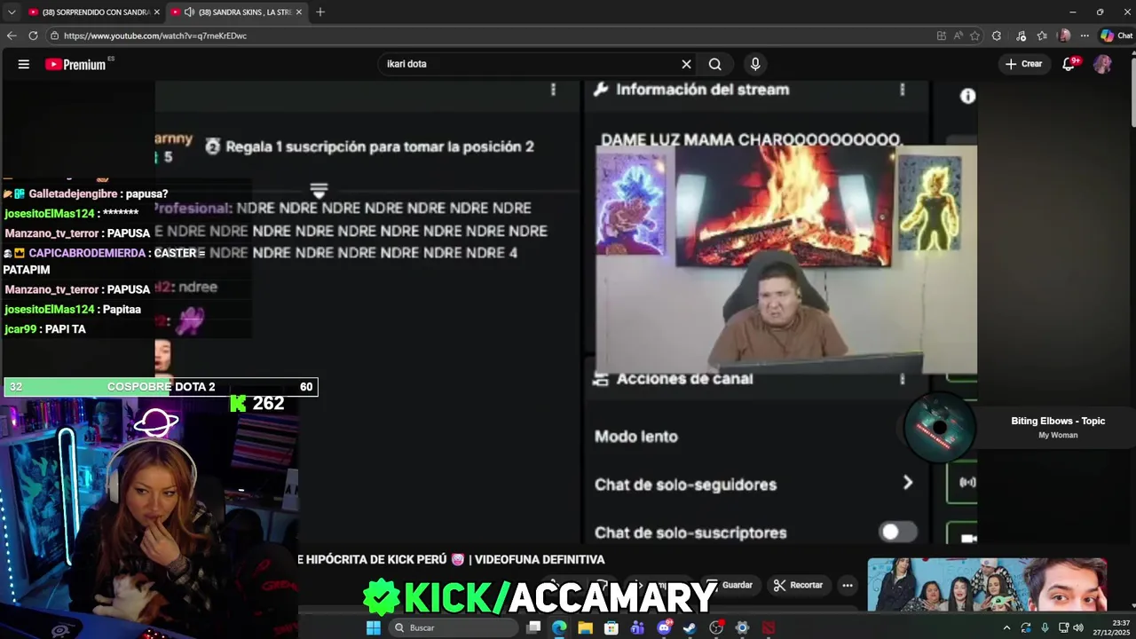The width and height of the screenshot is (1136, 639).
Task: Open a new browser tab
Action: tap(320, 12)
